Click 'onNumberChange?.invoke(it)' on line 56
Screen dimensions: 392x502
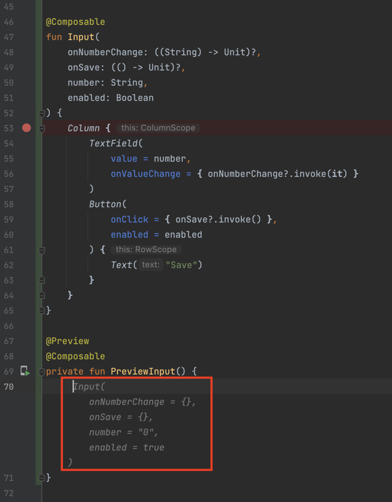pos(277,174)
